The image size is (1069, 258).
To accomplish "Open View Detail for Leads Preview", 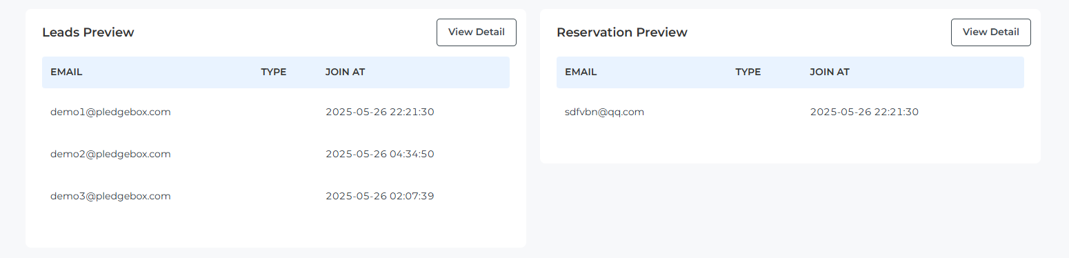I will (476, 32).
